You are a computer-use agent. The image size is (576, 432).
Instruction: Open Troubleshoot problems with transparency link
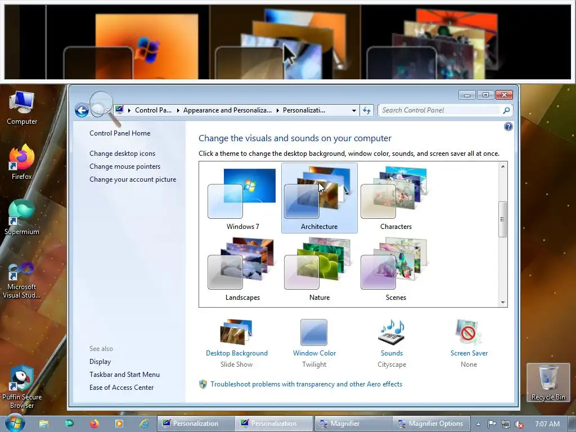306,384
